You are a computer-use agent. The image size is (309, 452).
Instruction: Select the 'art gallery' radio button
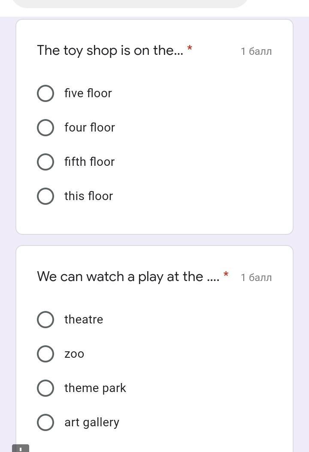coord(45,422)
